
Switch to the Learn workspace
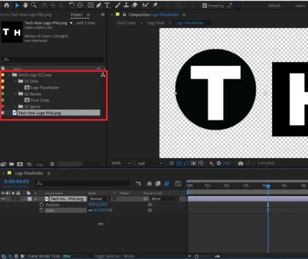pos(300,6)
